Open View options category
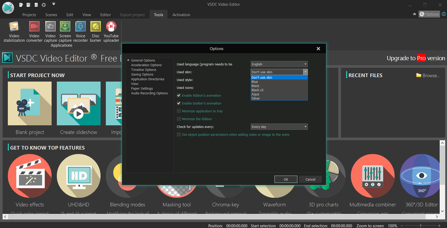Viewport: 447px width, 228px height. pyautogui.click(x=134, y=84)
